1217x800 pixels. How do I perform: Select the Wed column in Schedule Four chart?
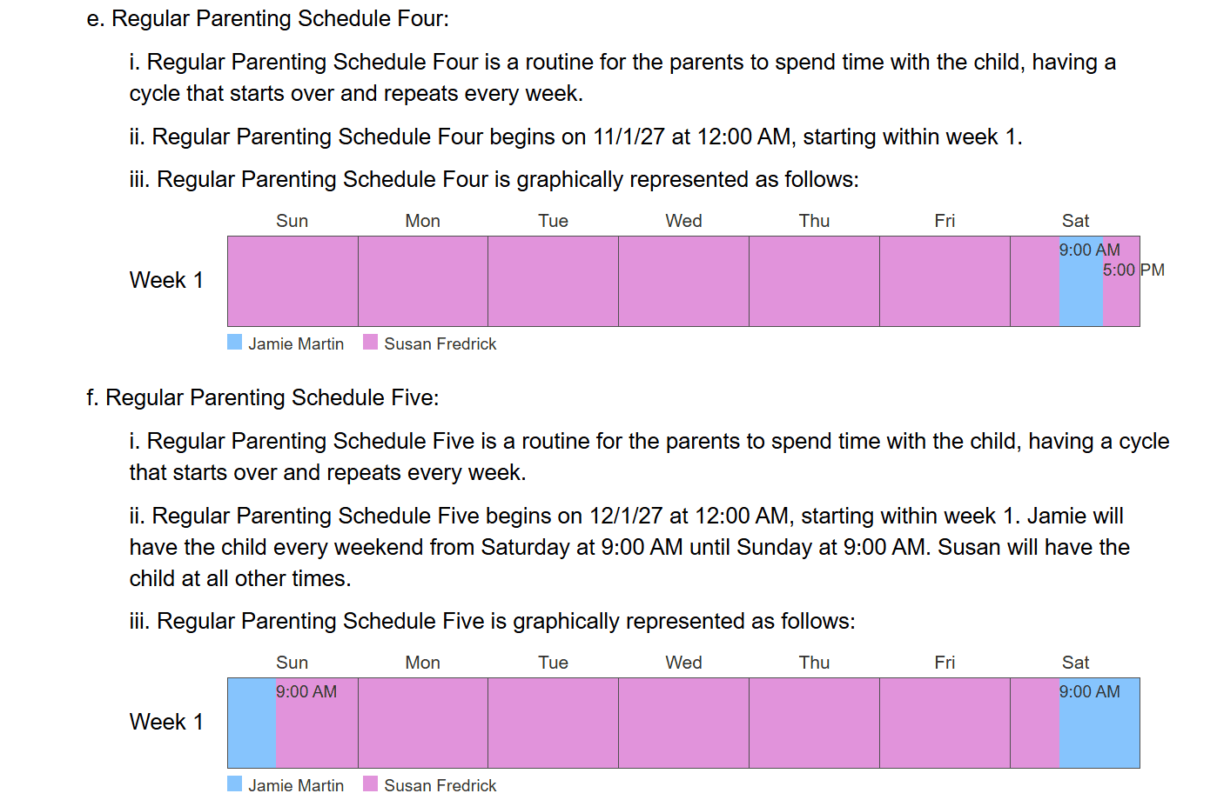[x=683, y=282]
